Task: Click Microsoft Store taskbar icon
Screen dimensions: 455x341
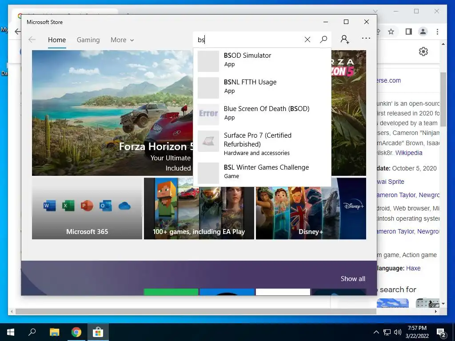Action: pyautogui.click(x=98, y=332)
